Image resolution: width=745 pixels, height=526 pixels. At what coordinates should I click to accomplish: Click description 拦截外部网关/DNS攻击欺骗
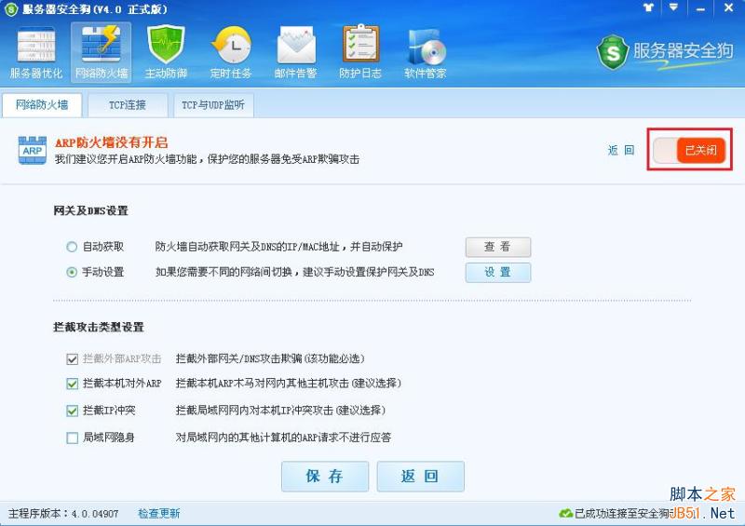tap(270, 358)
